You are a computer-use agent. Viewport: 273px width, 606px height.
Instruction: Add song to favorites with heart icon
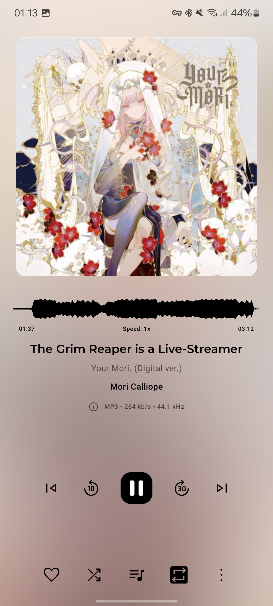[x=52, y=575]
